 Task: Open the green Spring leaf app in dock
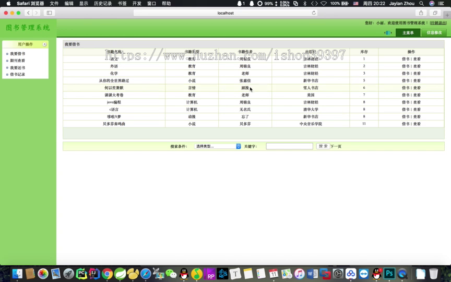click(120, 274)
